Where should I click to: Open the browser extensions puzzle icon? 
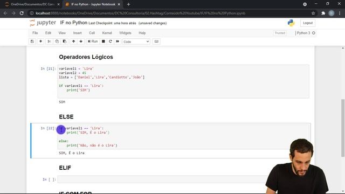(323, 13)
